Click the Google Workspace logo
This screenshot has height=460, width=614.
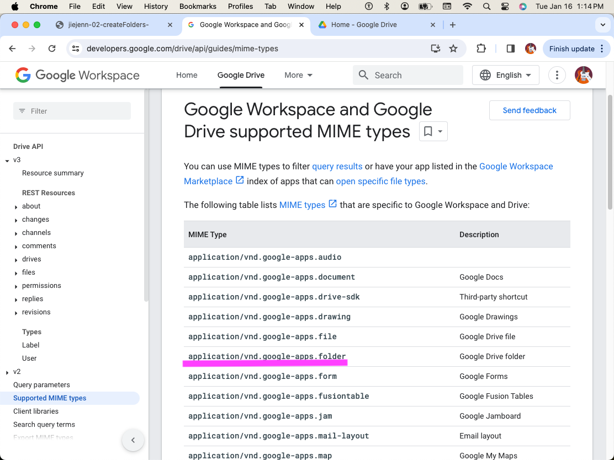pyautogui.click(x=77, y=75)
